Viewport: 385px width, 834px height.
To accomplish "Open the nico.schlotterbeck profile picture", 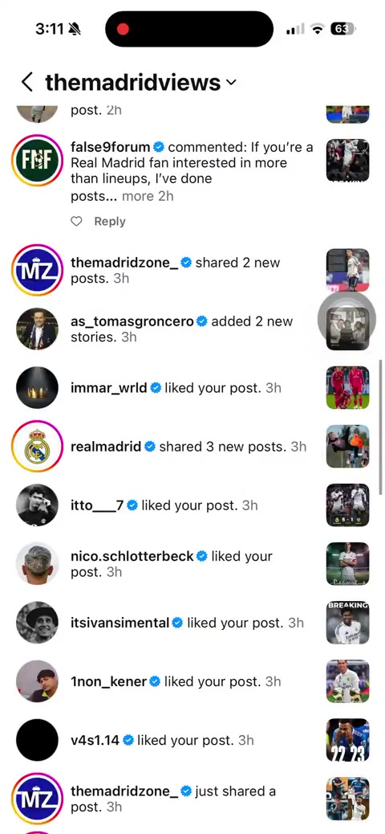I will [37, 564].
